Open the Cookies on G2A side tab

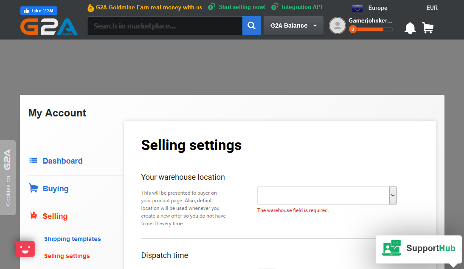(x=8, y=178)
